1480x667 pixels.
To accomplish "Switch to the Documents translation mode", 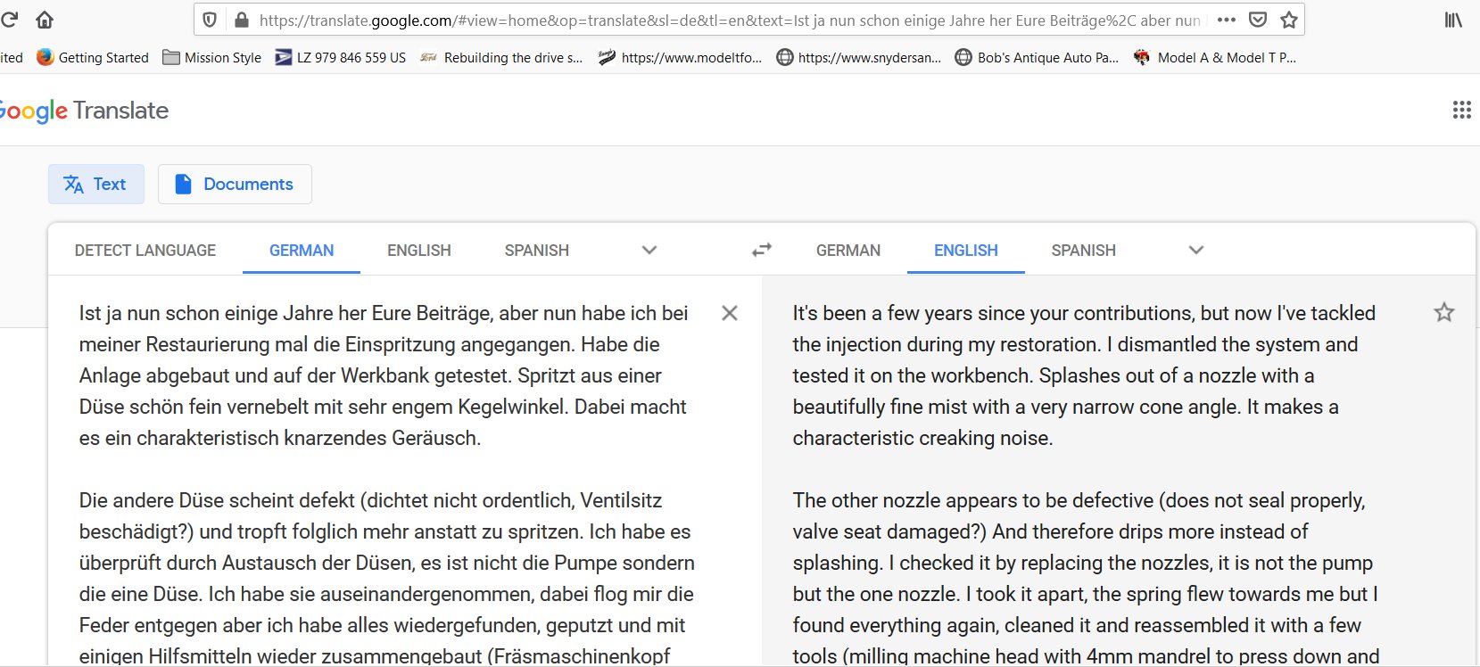I will tap(235, 184).
